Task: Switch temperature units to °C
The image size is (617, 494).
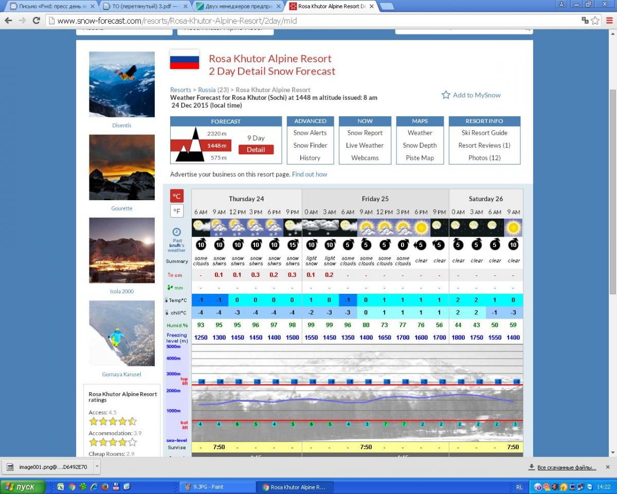Action: pyautogui.click(x=177, y=196)
